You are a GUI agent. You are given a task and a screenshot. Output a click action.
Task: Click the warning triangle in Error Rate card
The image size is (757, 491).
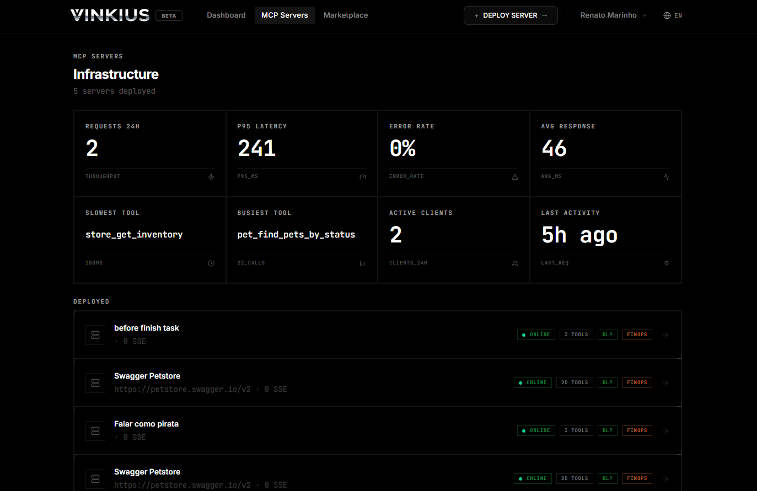coord(515,177)
